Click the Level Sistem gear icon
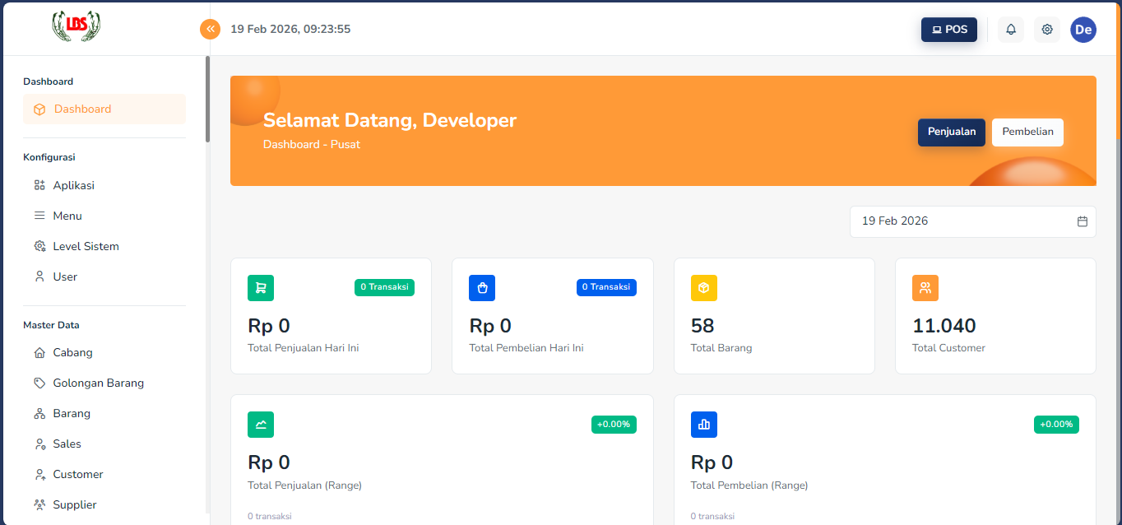1122x525 pixels. click(x=39, y=246)
